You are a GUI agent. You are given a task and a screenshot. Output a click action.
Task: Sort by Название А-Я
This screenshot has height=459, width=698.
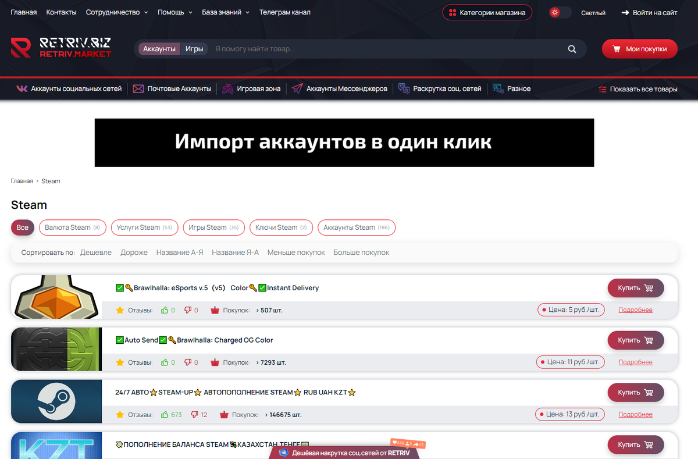tap(180, 252)
